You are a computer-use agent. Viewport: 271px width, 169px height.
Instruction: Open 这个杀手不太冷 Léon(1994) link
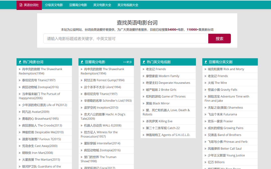point(102,87)
